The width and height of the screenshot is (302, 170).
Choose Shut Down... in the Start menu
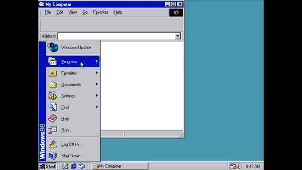73,156
